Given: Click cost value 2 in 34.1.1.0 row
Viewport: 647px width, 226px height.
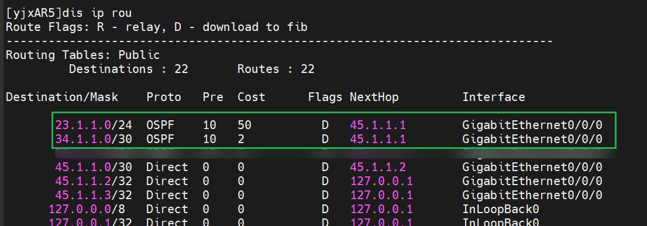Looking at the screenshot, I should (x=241, y=139).
